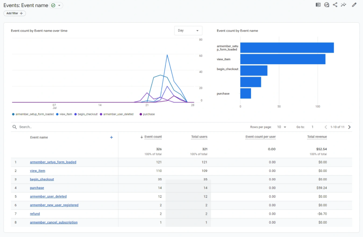Share this report via share icon
Screen dimensions: 363x237
[x=335, y=5]
